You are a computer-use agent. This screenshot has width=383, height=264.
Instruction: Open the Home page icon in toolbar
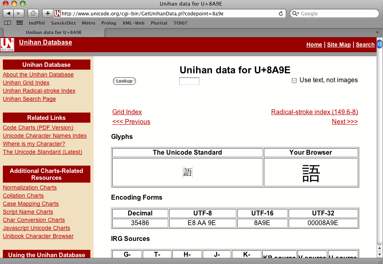(x=33, y=13)
